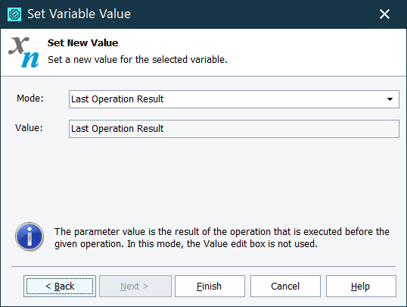Click the parameter value information text
Viewport: 407px width, 307px height.
[x=222, y=237]
